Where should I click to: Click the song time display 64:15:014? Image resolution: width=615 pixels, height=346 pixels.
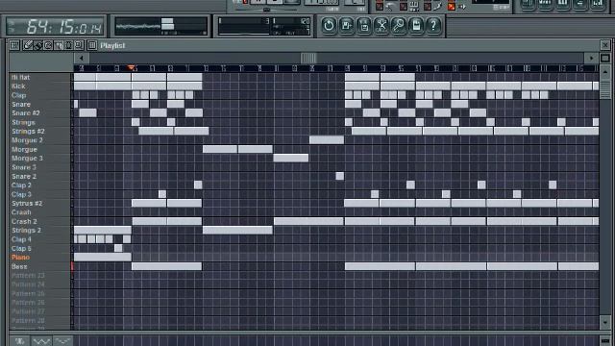point(56,27)
